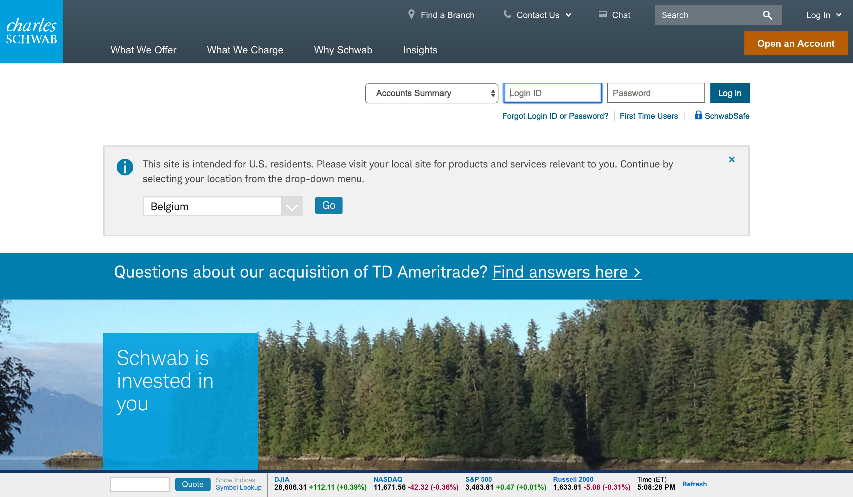Click the Chat speech bubble icon
Viewport: 853px width, 497px height.
pos(602,14)
